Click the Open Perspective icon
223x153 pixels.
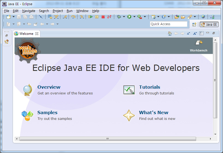tap(194, 24)
